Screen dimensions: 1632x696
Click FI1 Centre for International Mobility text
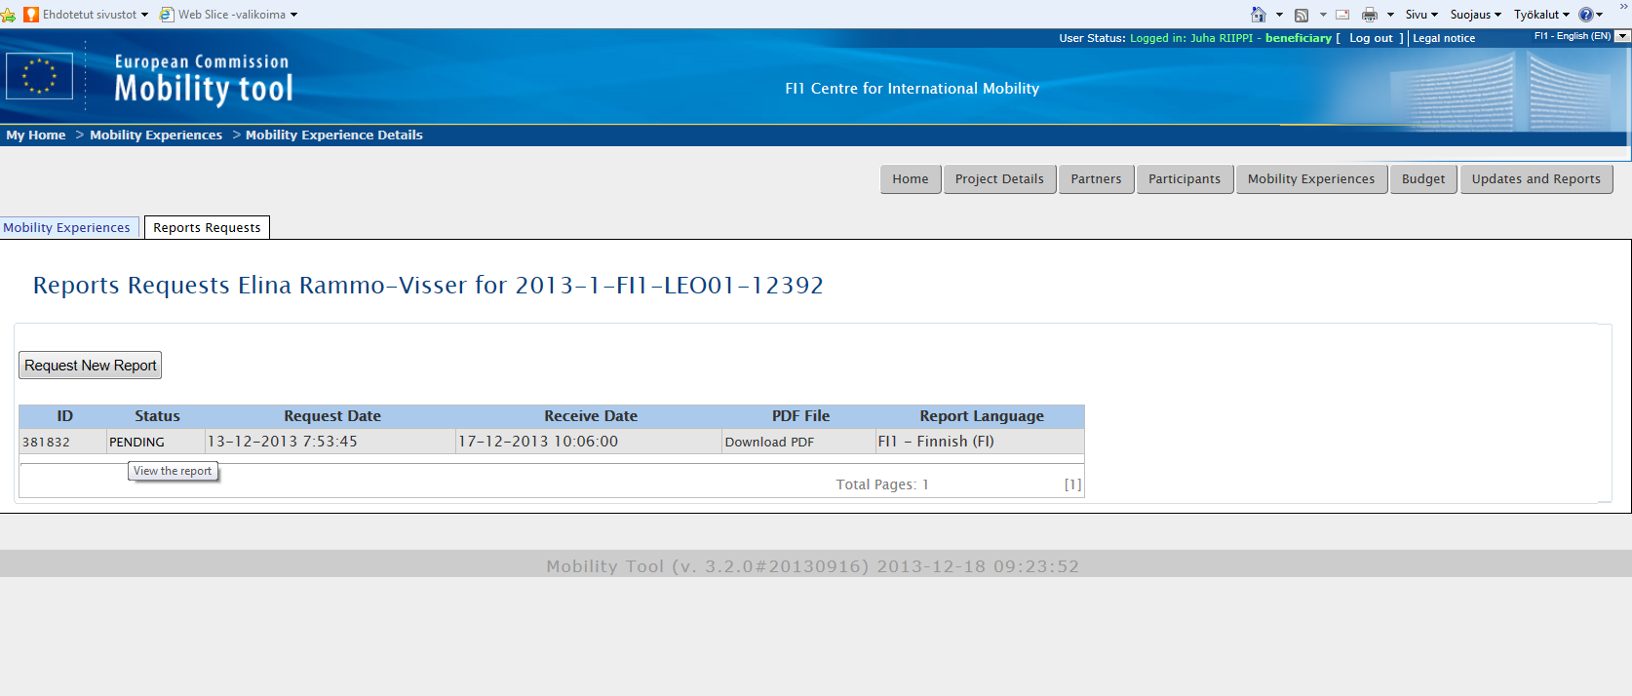point(913,89)
